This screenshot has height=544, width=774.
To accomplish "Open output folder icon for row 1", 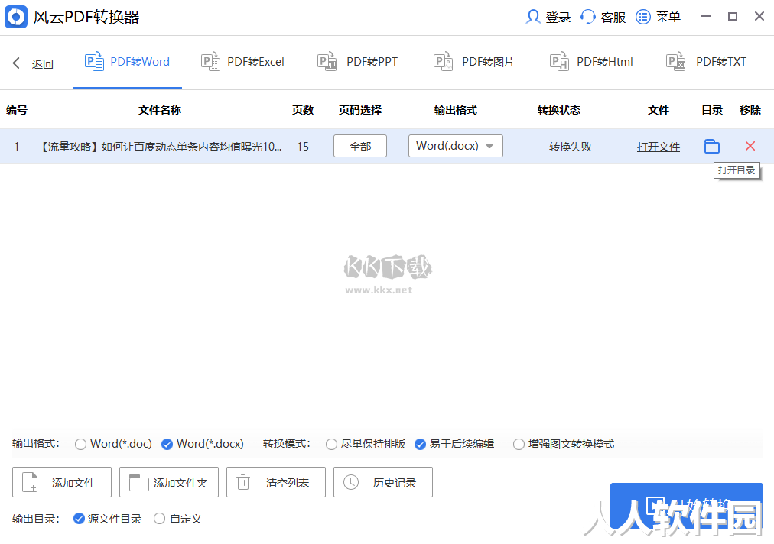I will (712, 146).
